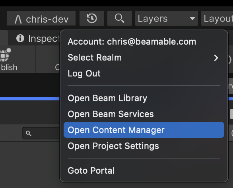Click the Inspector tab info icon
Image resolution: width=233 pixels, height=188 pixels.
pyautogui.click(x=20, y=38)
